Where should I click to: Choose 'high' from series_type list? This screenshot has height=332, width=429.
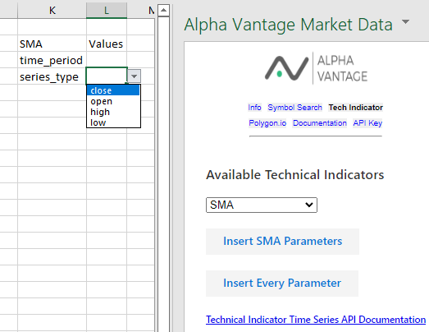pos(113,112)
